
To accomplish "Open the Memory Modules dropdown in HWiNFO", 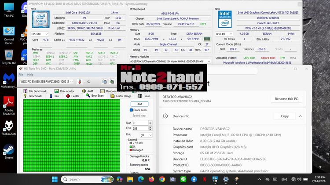I will point(170,62).
